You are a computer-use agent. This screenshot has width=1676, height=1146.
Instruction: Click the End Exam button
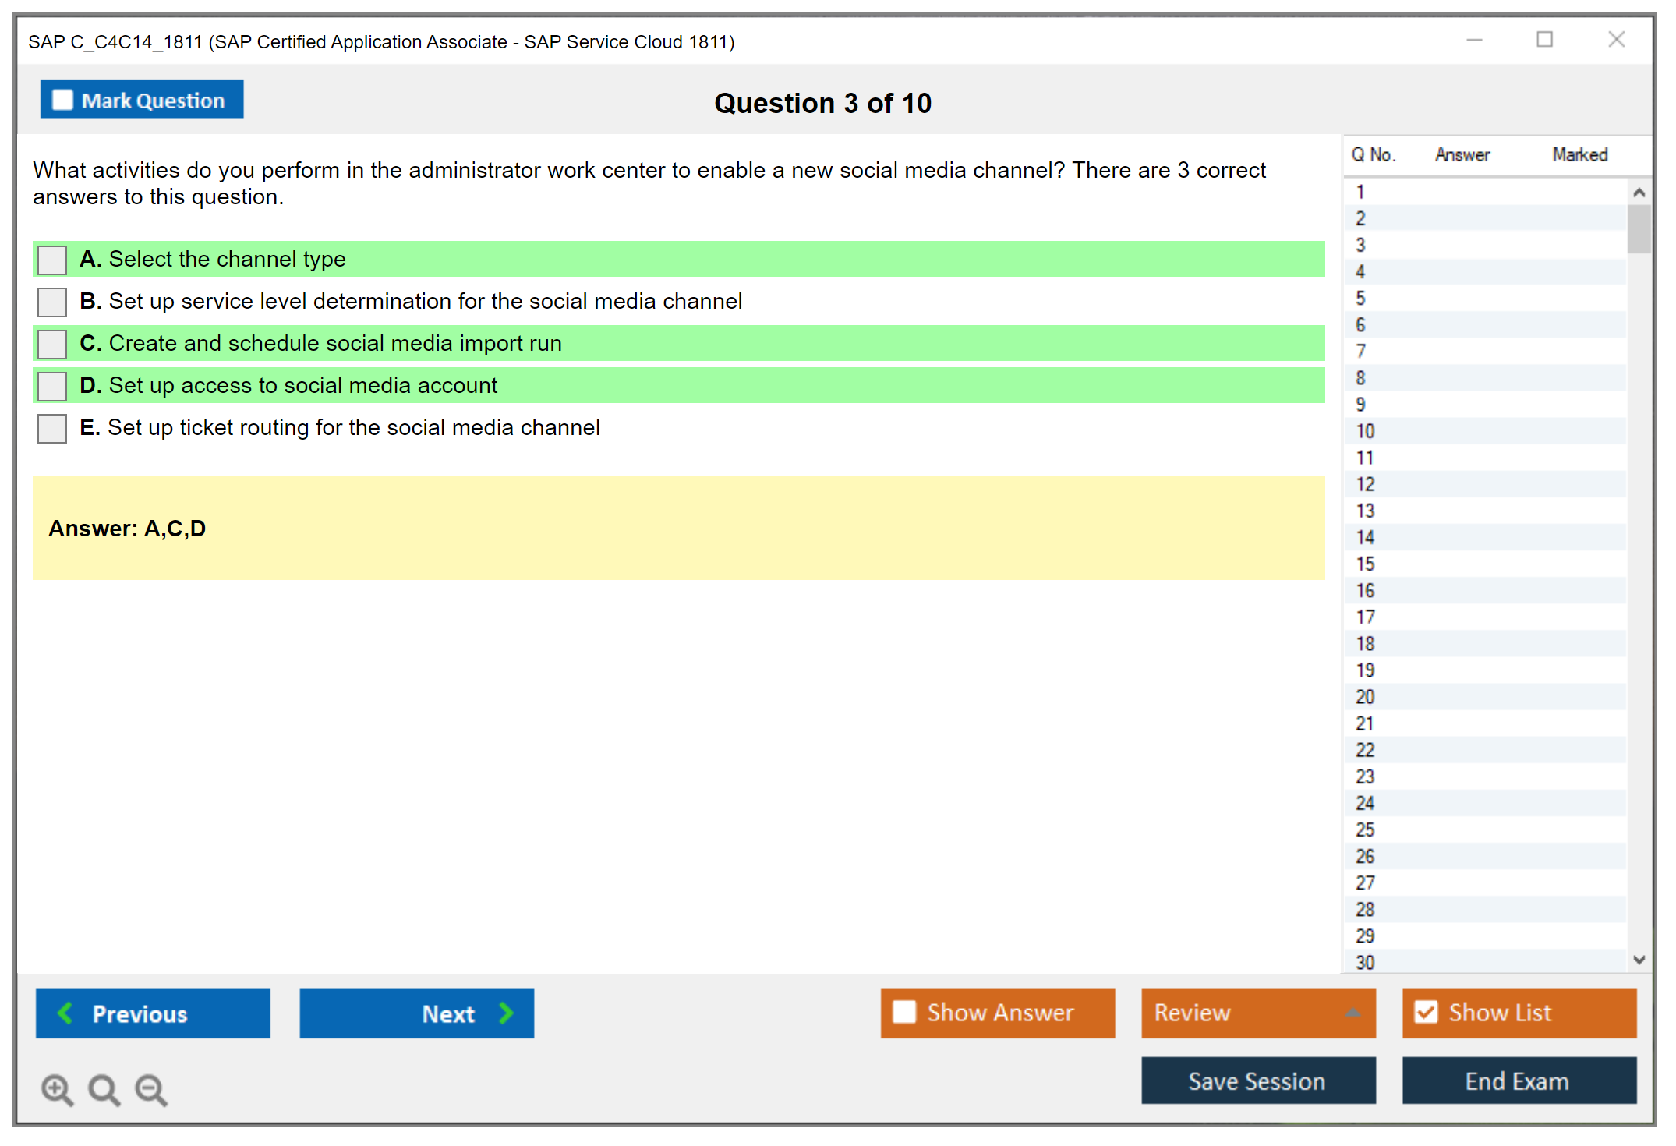1518,1081
